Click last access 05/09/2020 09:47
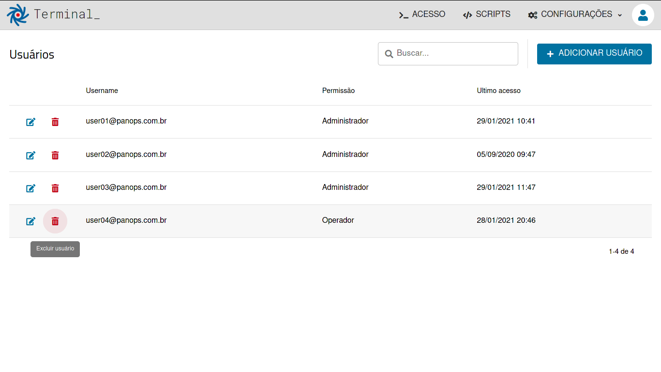 pos(506,155)
